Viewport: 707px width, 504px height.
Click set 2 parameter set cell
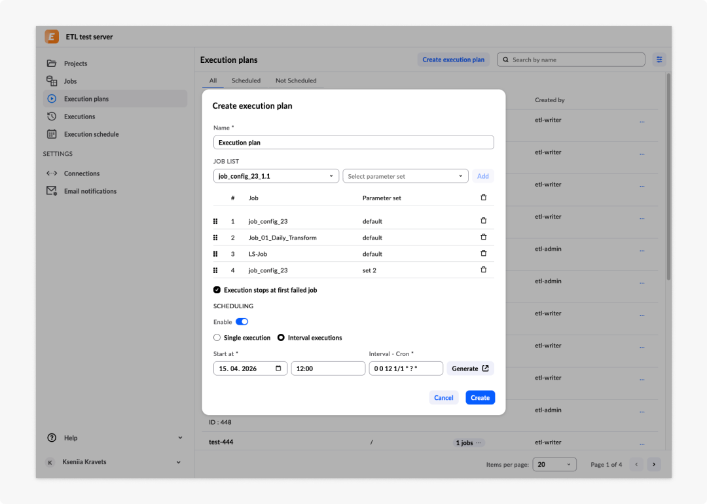click(369, 270)
